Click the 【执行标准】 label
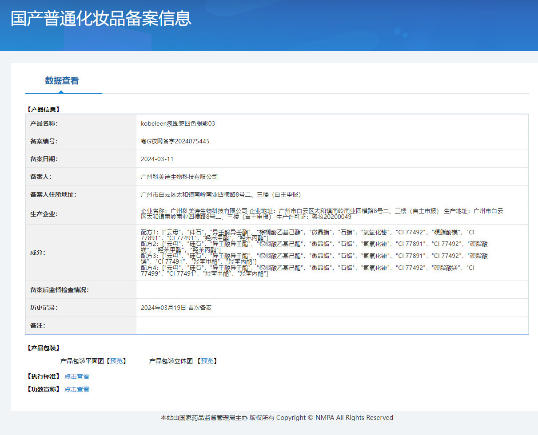 coord(43,376)
